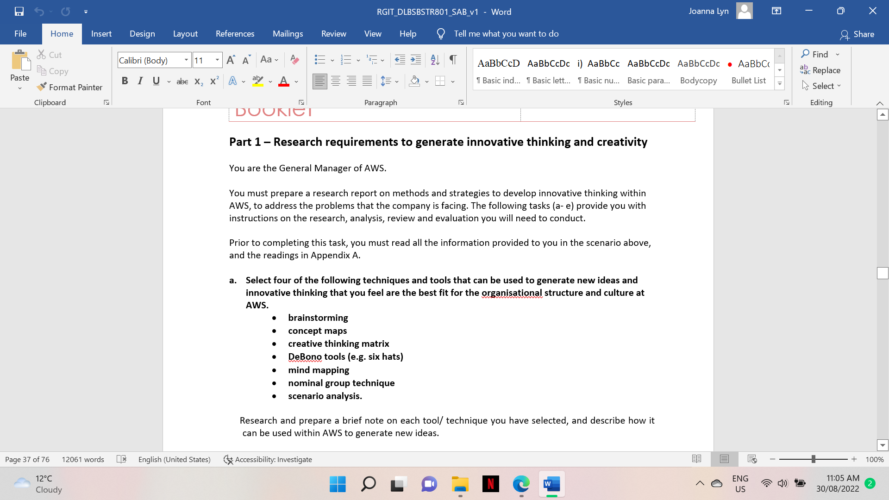The image size is (889, 500).
Task: Click the user account avatar
Action: click(744, 11)
